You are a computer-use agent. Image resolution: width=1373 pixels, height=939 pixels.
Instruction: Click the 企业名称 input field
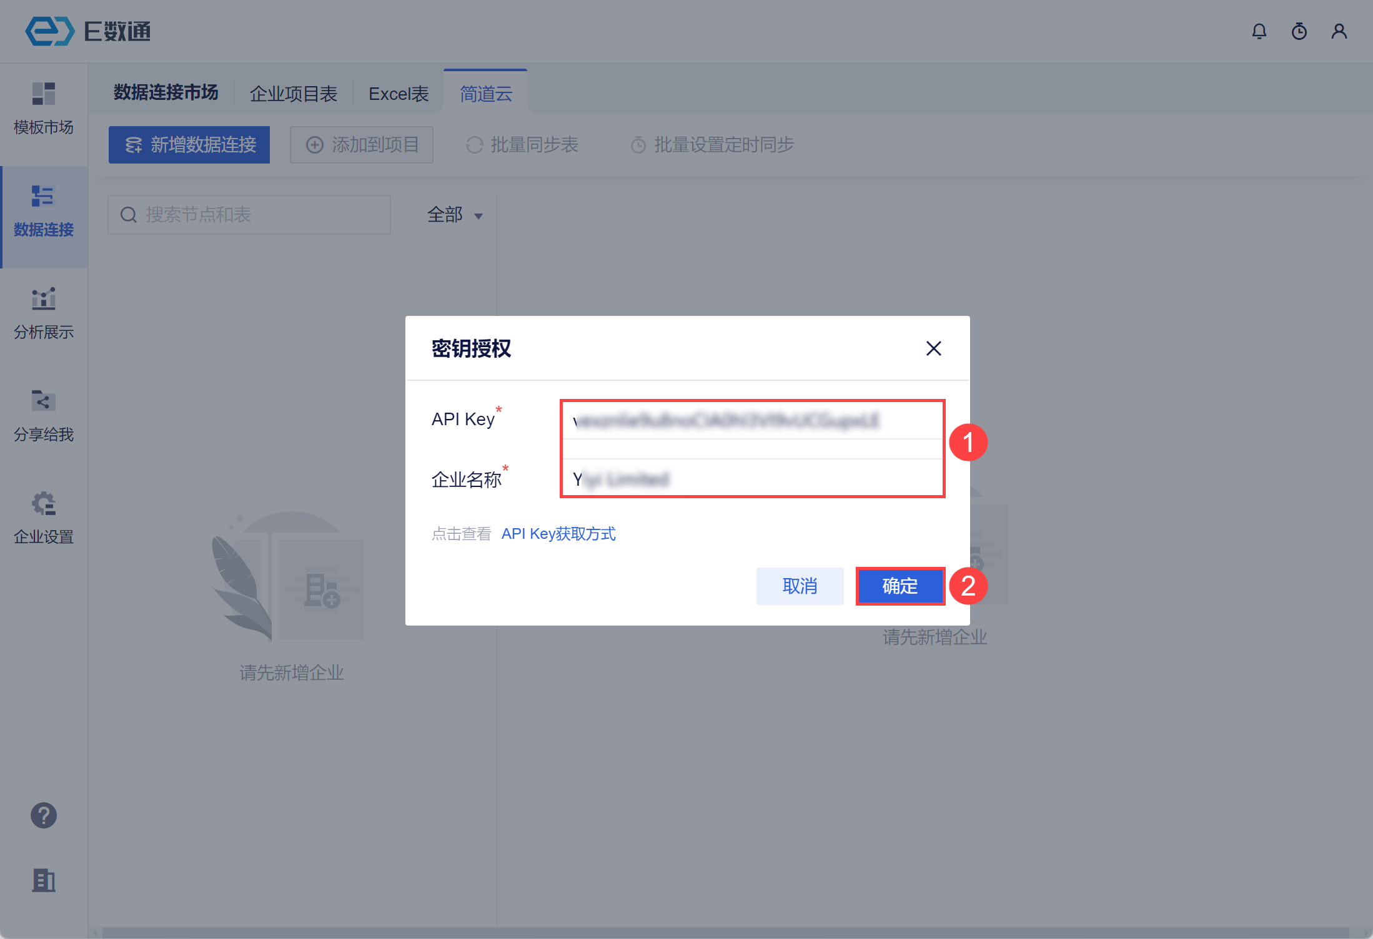pos(752,479)
